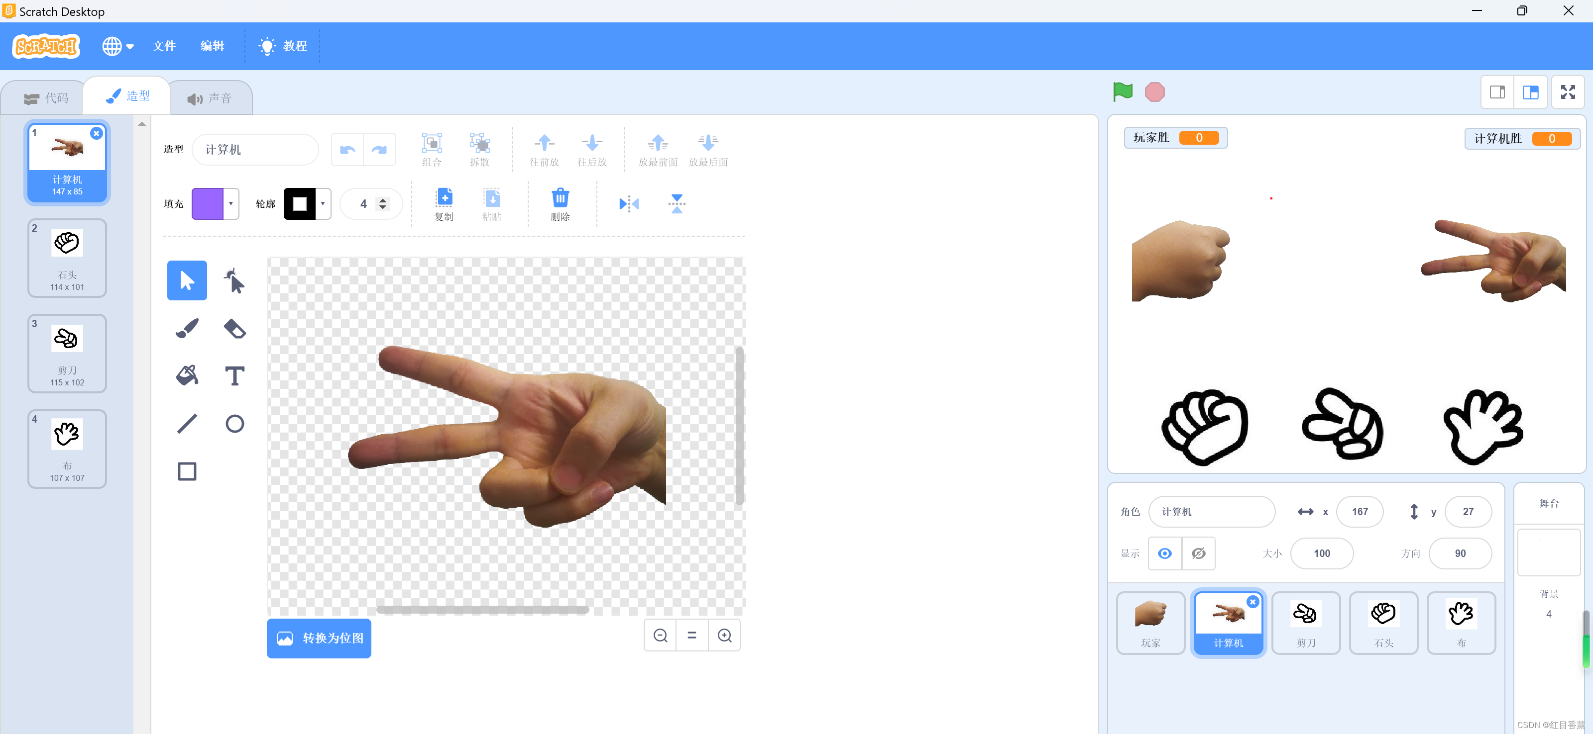Choose the Rectangle shape tool
Viewport: 1593px width, 734px height.
(x=187, y=471)
